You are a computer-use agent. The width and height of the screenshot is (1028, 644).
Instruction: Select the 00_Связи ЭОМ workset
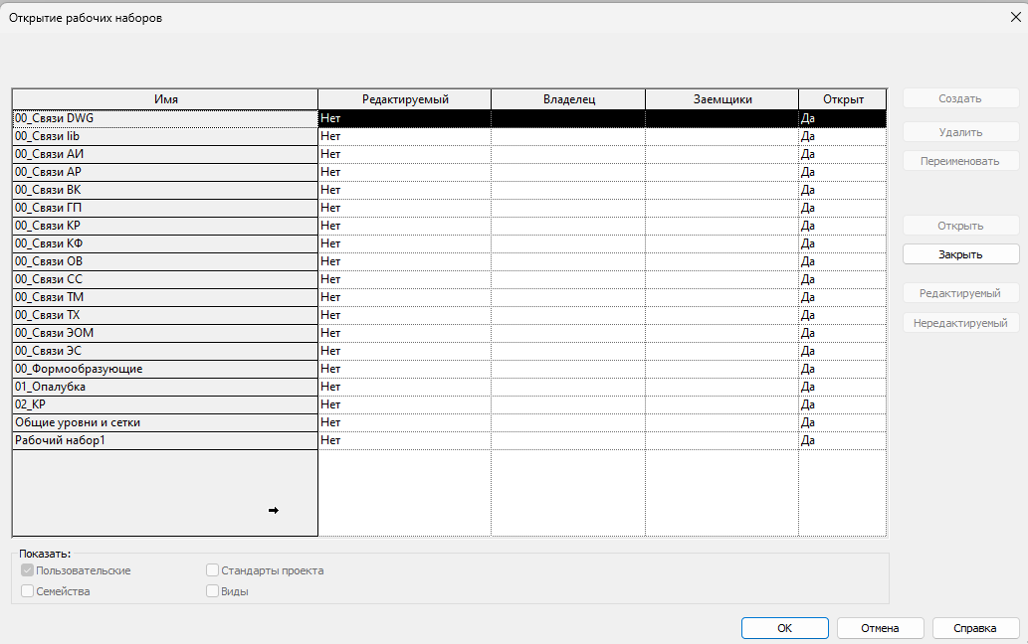[x=165, y=333]
